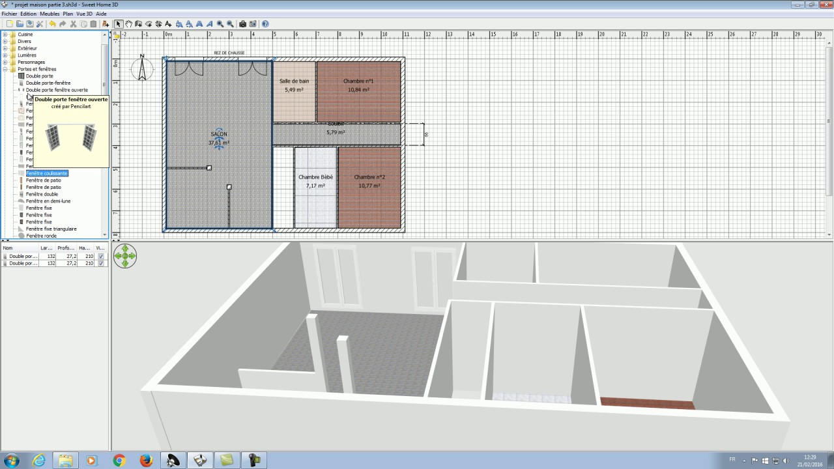Undo the last action
Viewport: 834px width, 469px height.
coord(52,24)
